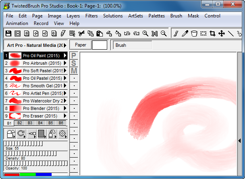Select the Crop tool

pos(212,34)
